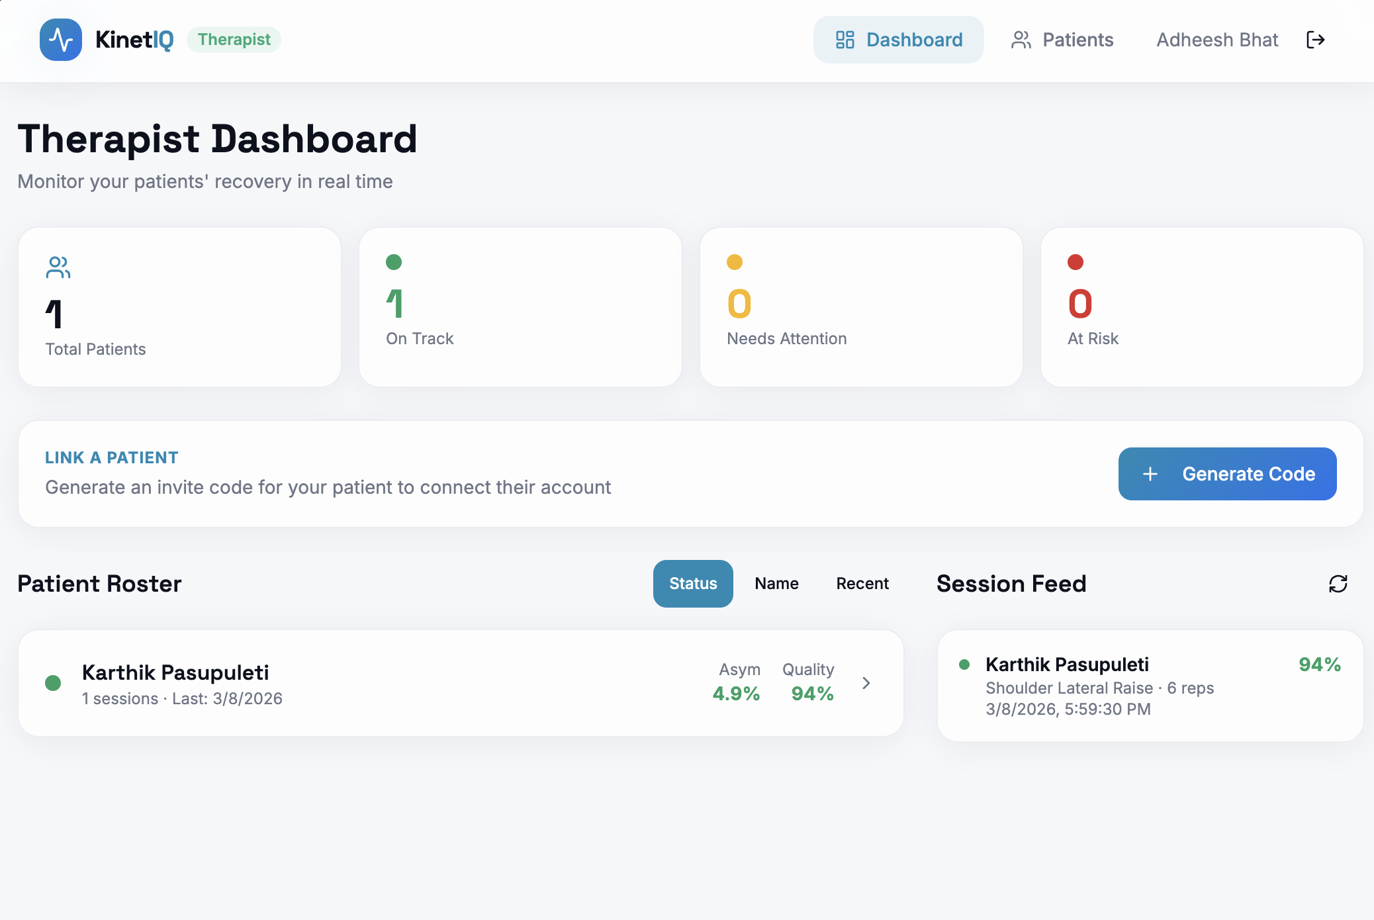
Task: Click the green dot in session feed
Action: (x=964, y=665)
